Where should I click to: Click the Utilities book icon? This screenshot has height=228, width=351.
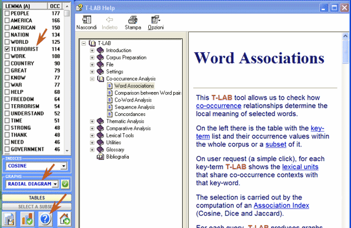(x=101, y=143)
